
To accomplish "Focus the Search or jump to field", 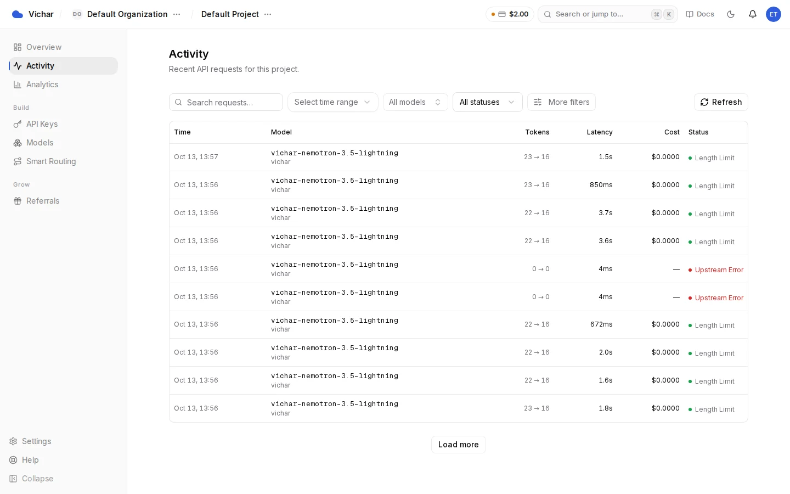I will pyautogui.click(x=608, y=14).
